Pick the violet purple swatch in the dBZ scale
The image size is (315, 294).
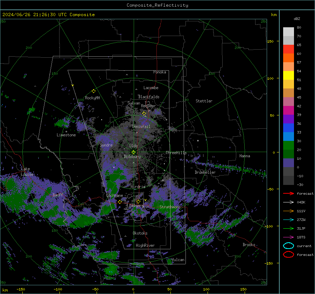288,119
